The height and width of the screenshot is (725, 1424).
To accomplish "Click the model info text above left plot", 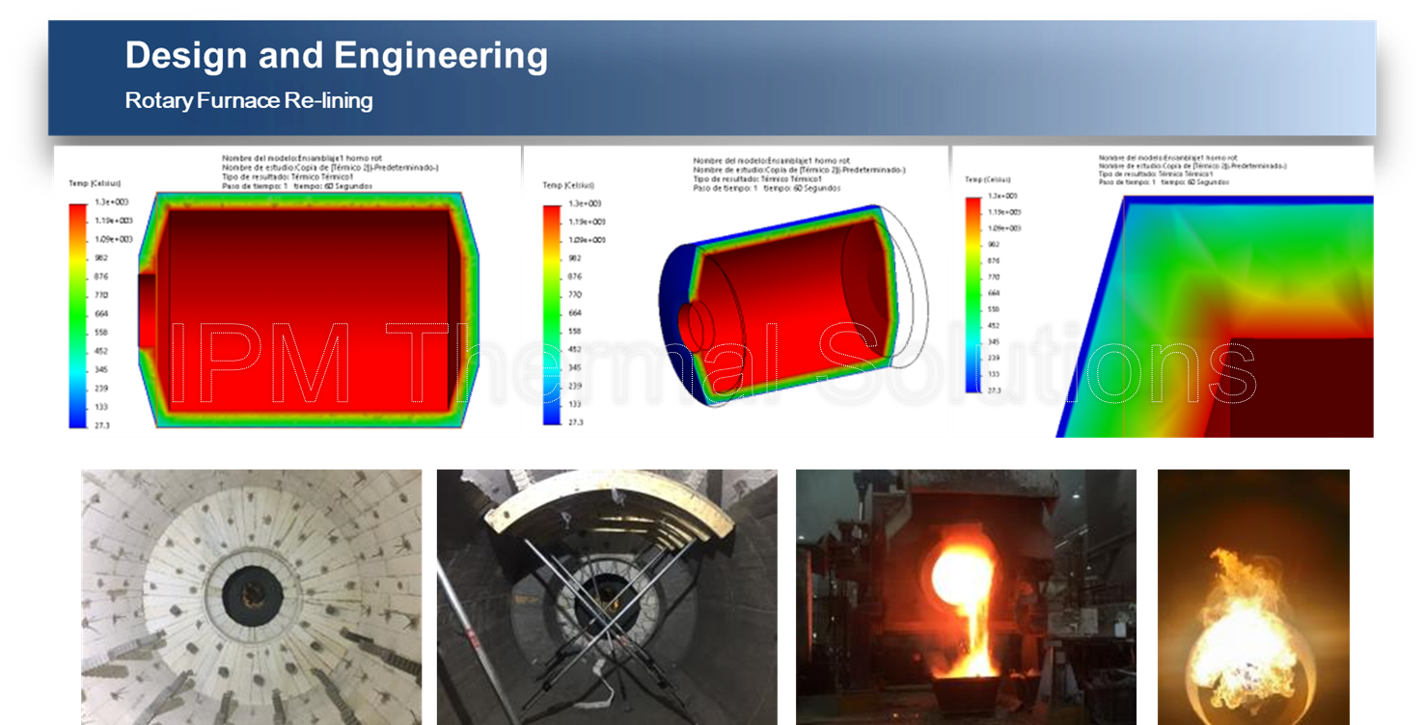I will click(330, 172).
